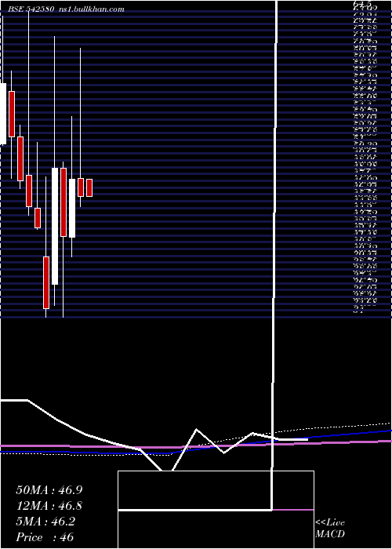
Task: Click the 12MA : 46.8 label
Action: (49, 506)
